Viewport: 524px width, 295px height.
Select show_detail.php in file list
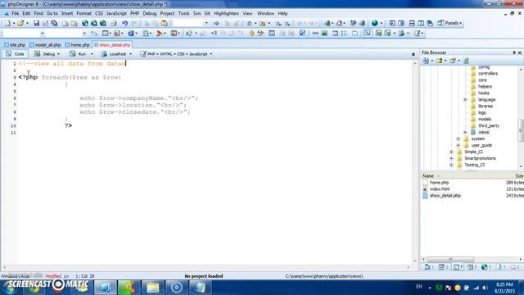point(445,196)
